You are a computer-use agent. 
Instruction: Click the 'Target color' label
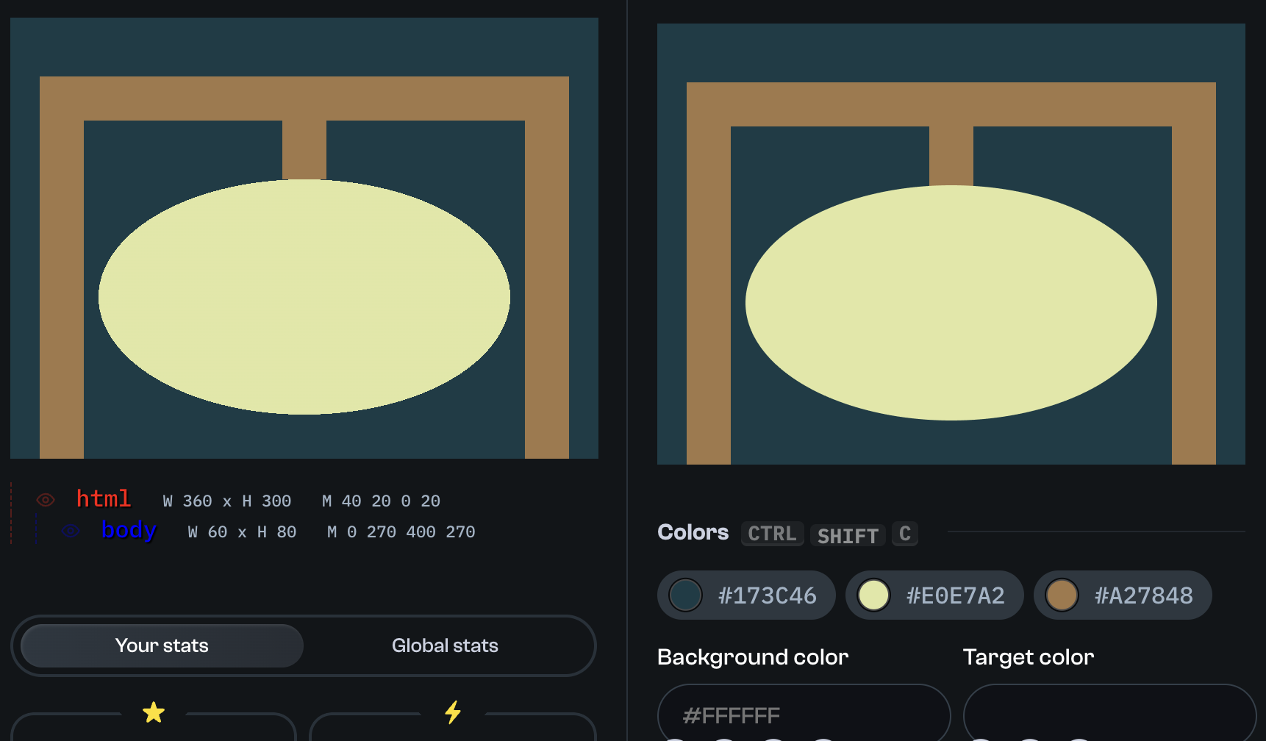click(x=1029, y=656)
